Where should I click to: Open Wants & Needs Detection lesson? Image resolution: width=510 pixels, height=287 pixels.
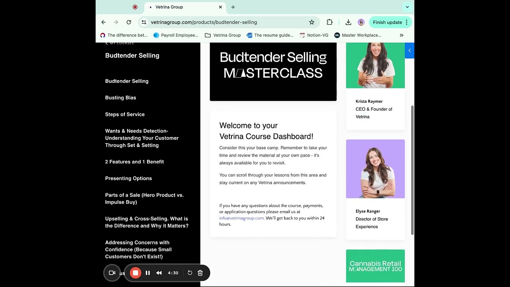[142, 138]
